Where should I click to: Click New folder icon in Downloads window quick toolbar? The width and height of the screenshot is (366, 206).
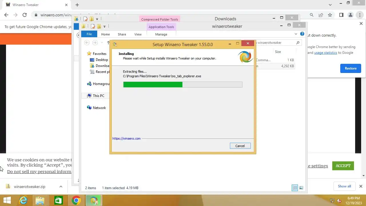tap(91, 19)
